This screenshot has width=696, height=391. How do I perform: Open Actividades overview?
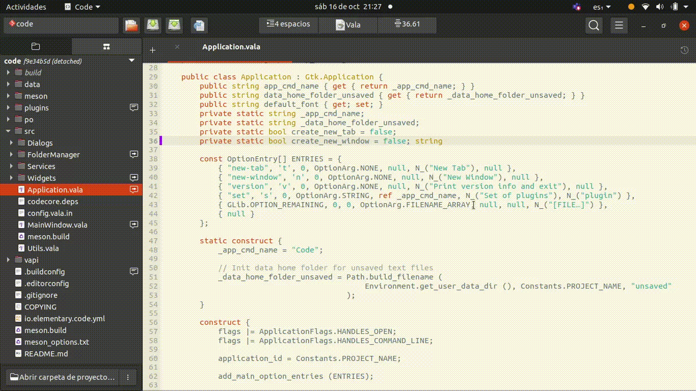click(26, 7)
